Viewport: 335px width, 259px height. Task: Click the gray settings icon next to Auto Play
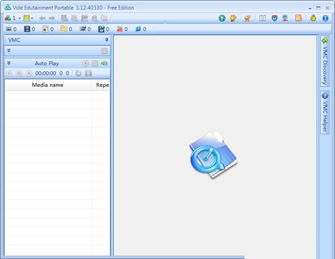click(95, 64)
